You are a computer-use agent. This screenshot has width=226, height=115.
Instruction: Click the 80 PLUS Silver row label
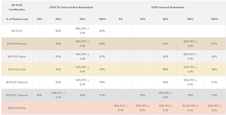(16, 57)
